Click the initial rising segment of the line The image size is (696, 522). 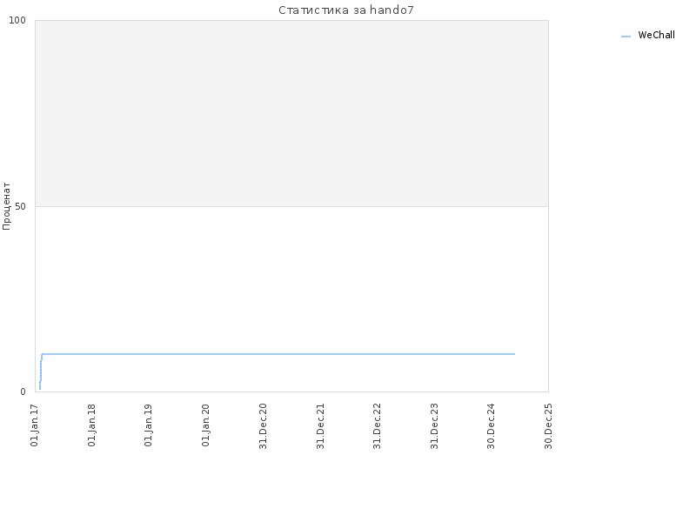pos(40,372)
